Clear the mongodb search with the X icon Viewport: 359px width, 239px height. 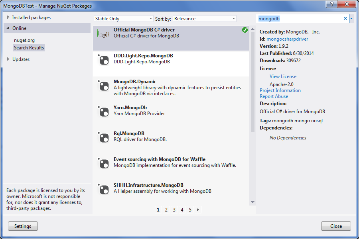(345, 19)
